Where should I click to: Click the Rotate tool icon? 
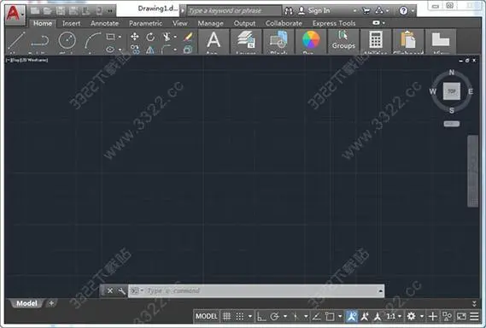pos(150,37)
